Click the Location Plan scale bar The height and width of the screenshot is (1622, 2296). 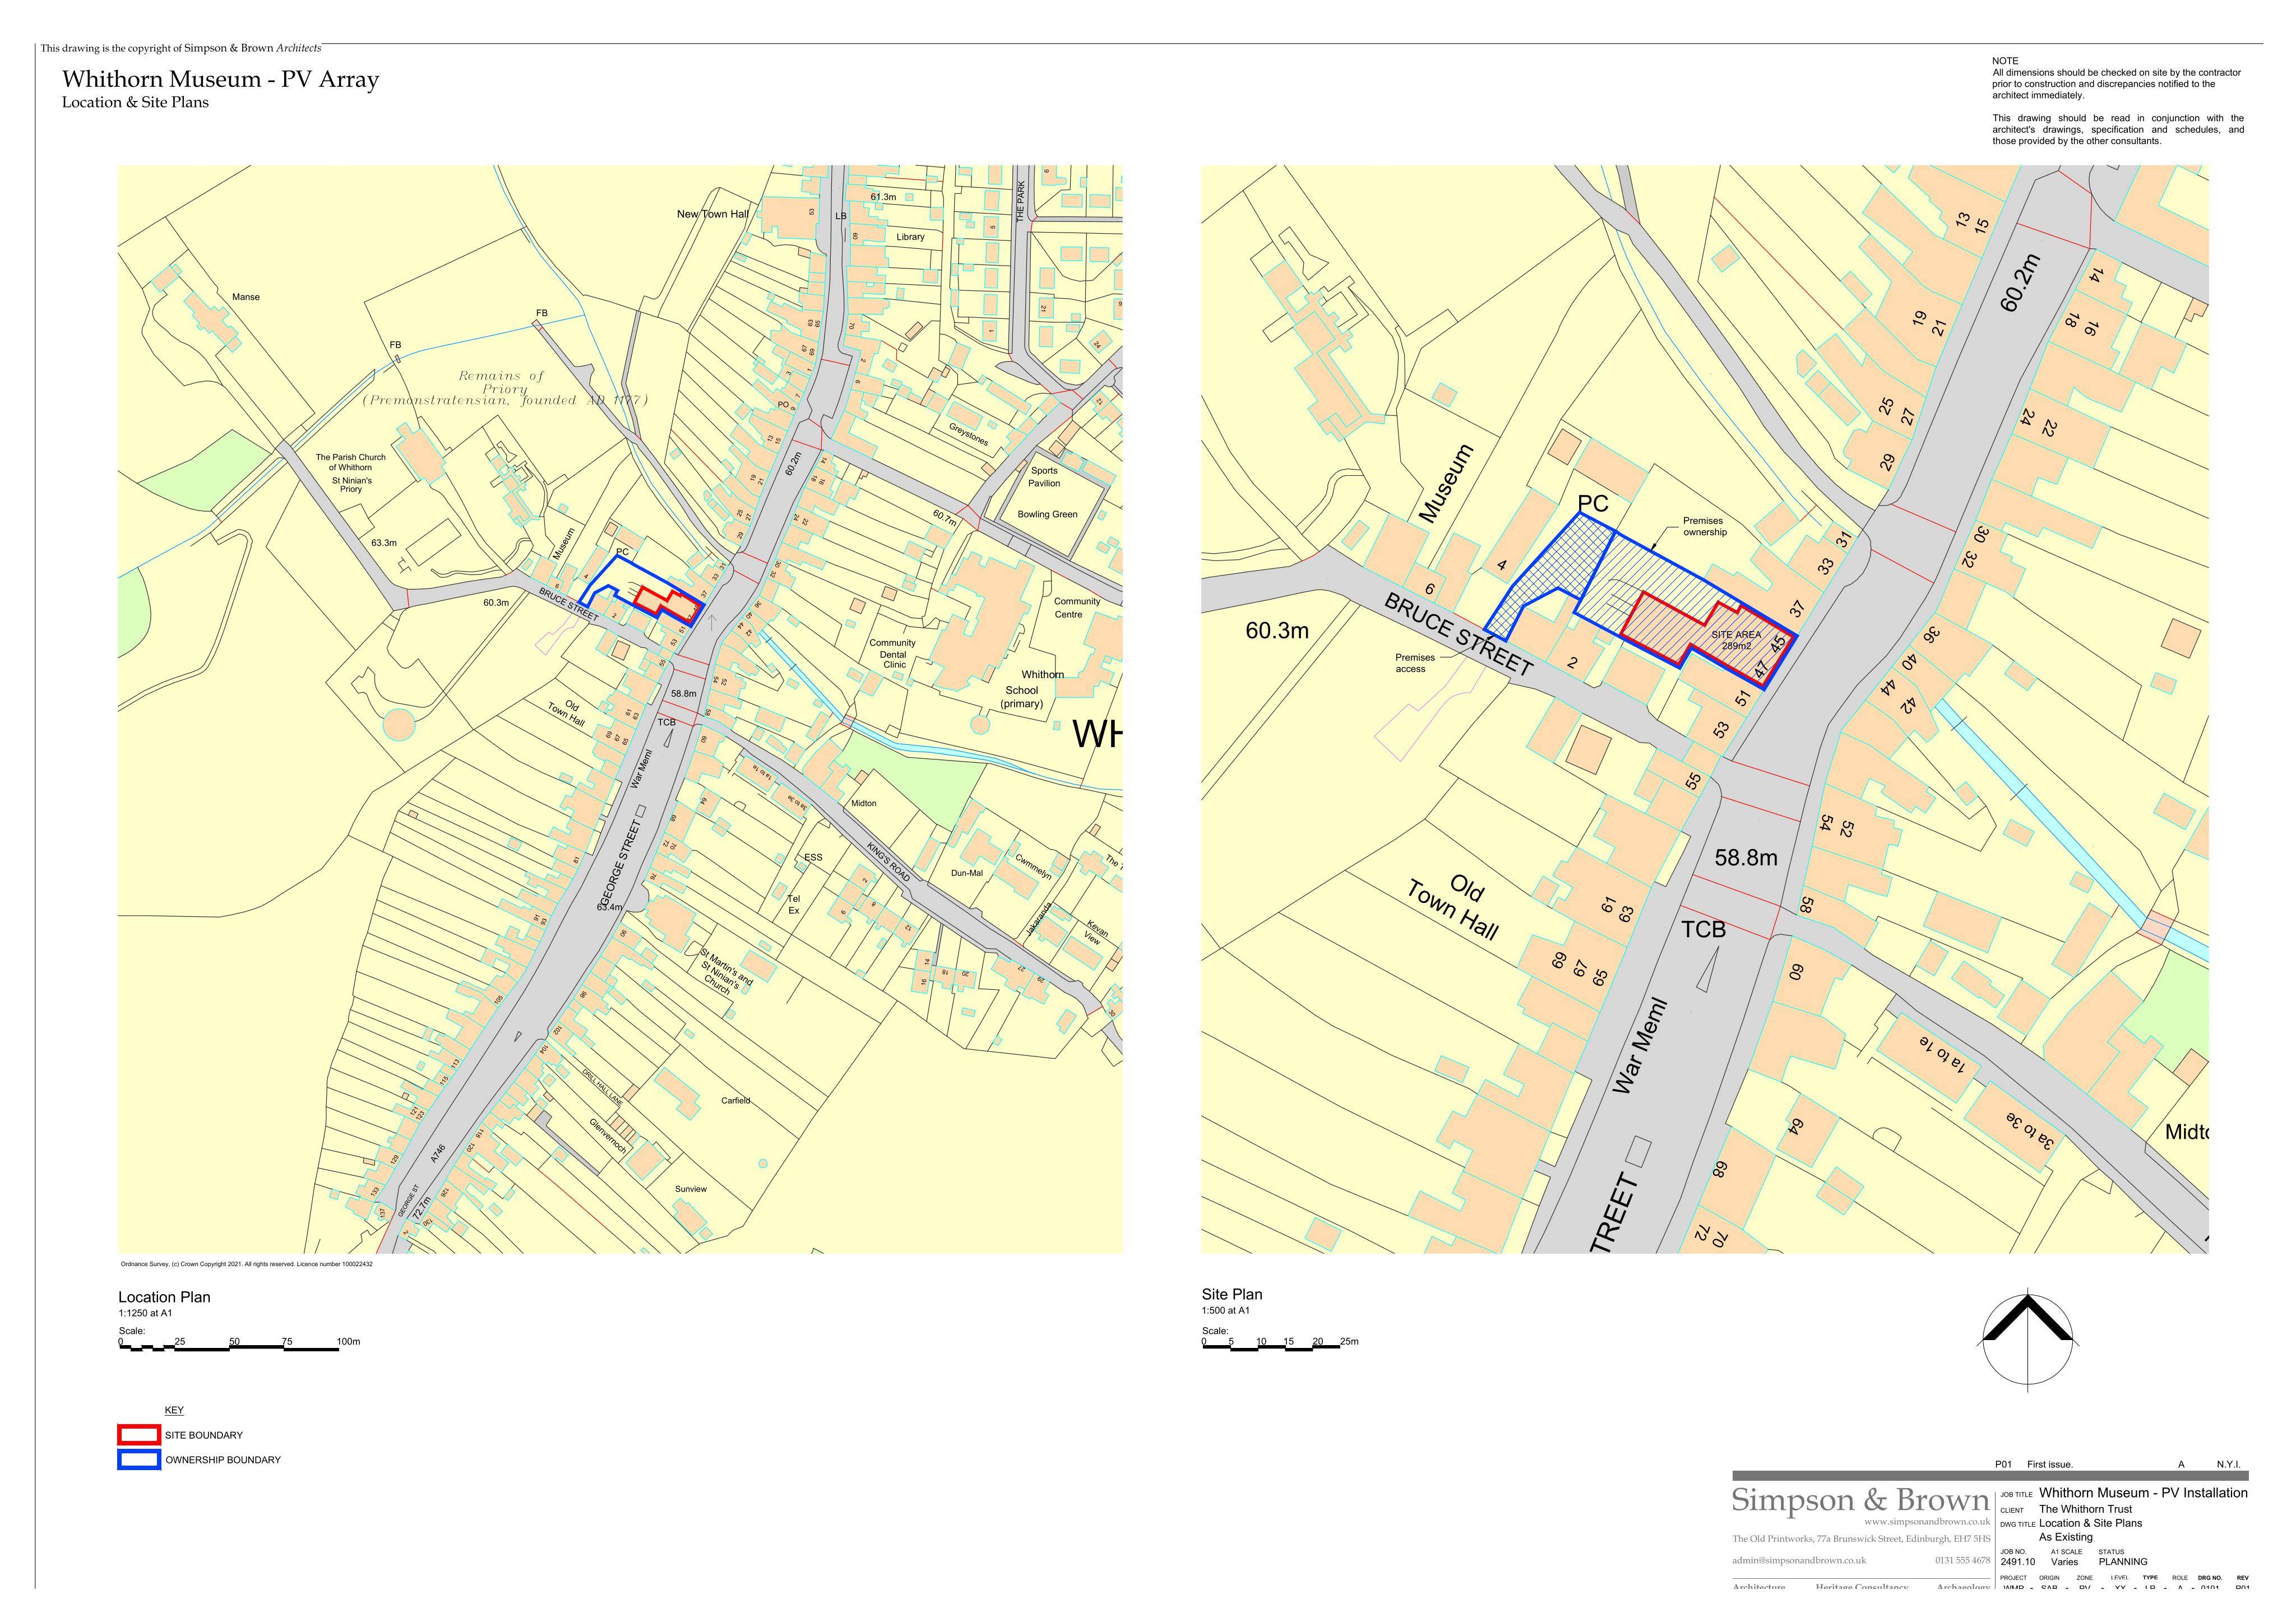point(240,1344)
